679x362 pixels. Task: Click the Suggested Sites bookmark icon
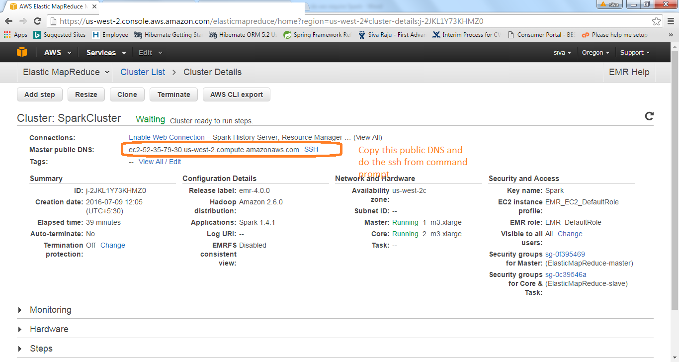click(37, 35)
